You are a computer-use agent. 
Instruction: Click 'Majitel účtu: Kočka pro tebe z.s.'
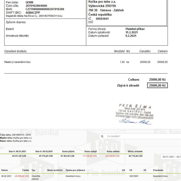click(x=16, y=138)
